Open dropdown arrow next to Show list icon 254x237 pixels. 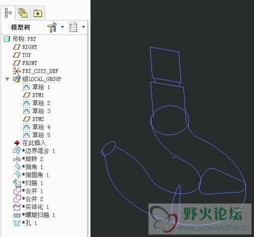tap(83, 27)
